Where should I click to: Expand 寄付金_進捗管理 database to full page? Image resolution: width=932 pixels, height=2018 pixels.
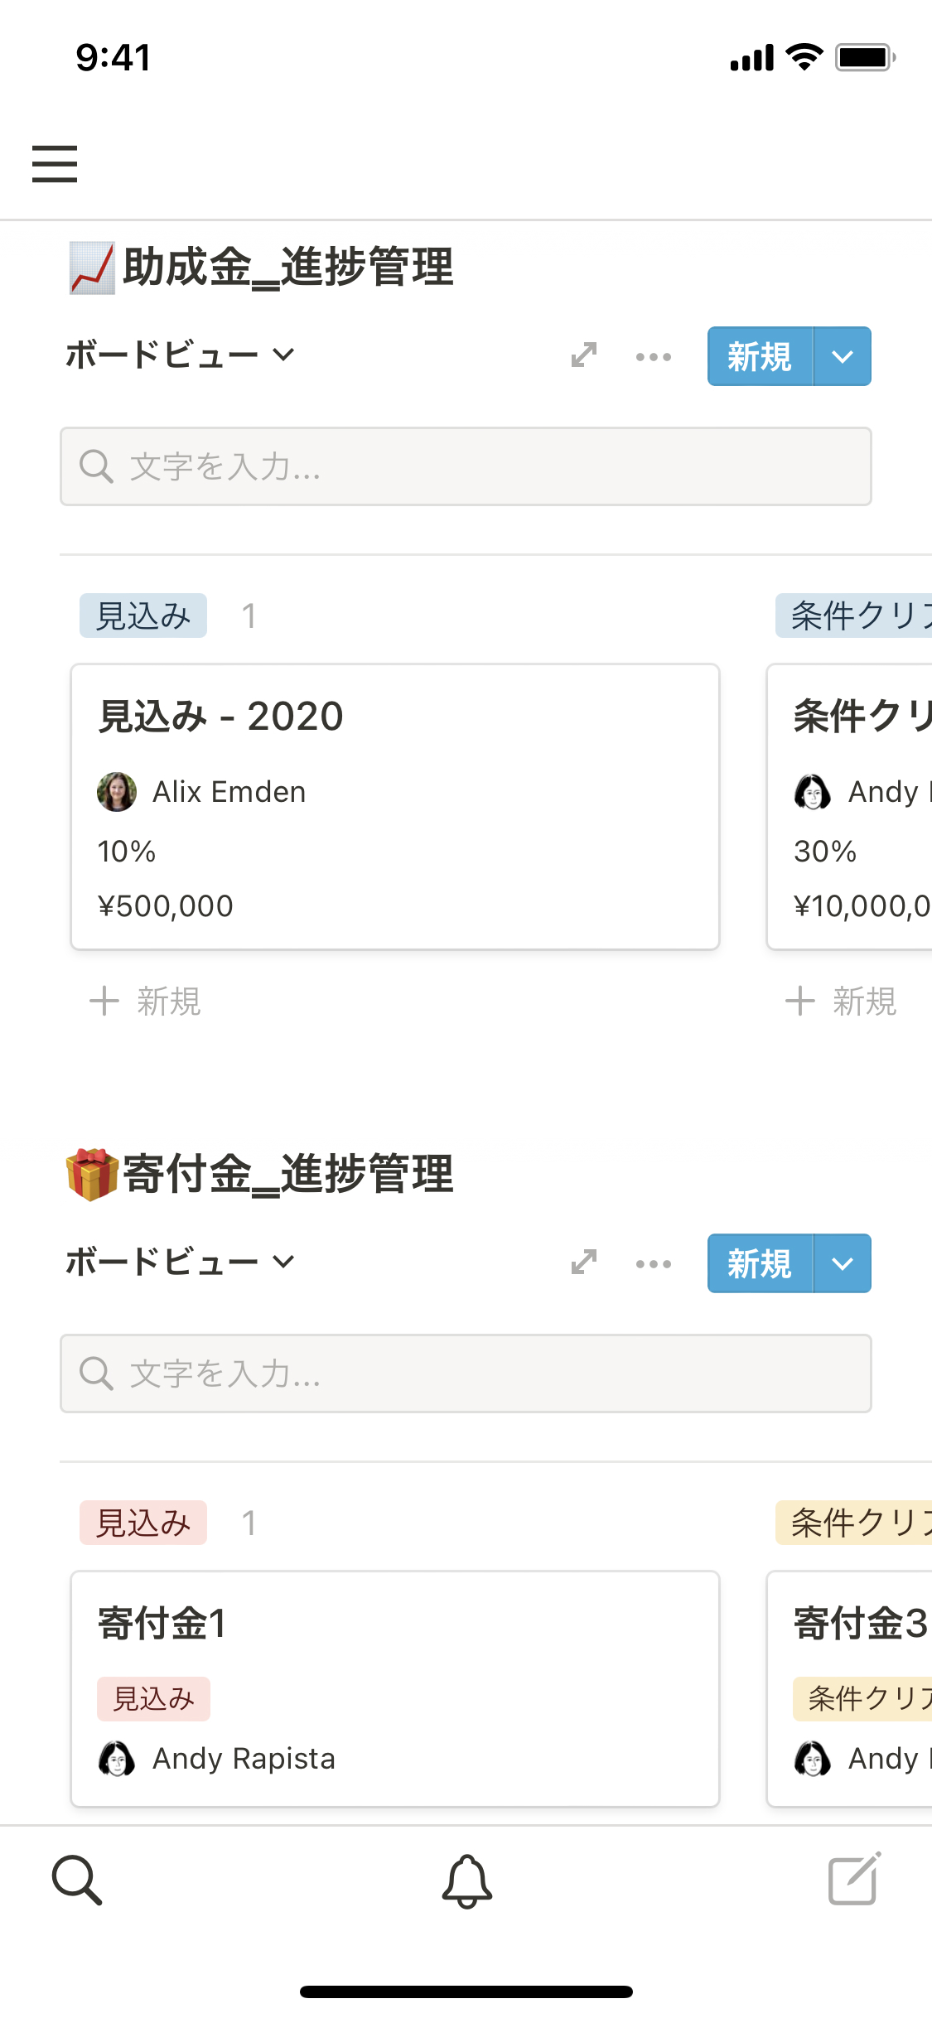[584, 1262]
